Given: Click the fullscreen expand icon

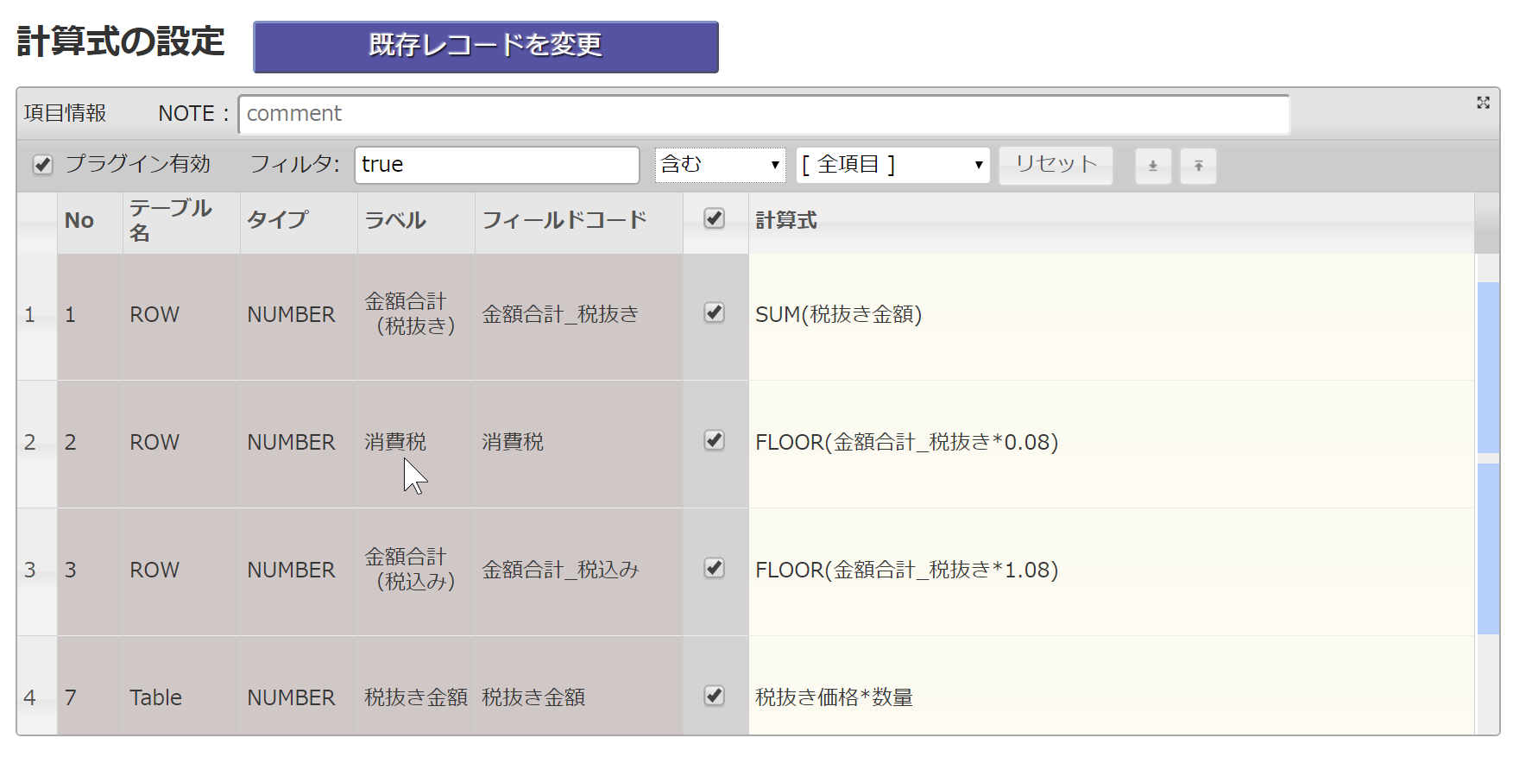Looking at the screenshot, I should [1483, 103].
